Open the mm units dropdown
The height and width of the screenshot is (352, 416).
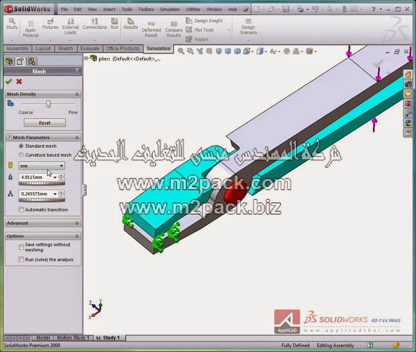42,166
